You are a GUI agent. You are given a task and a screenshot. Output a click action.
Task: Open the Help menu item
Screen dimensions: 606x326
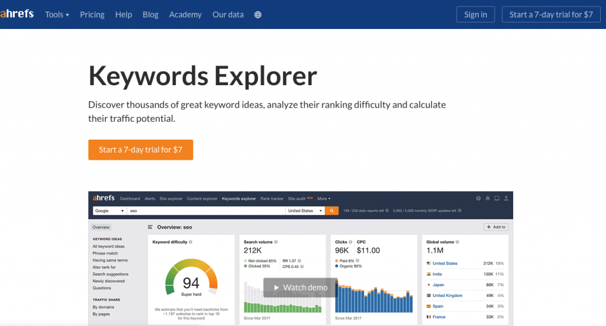(123, 15)
